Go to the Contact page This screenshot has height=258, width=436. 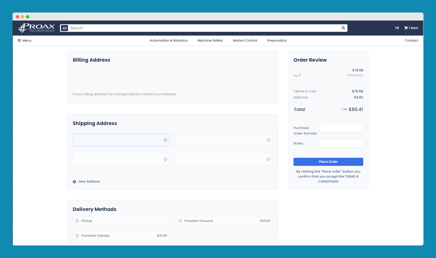411,40
